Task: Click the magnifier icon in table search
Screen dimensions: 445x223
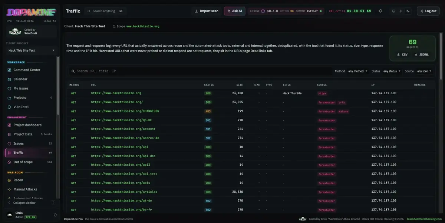Action: point(73,71)
